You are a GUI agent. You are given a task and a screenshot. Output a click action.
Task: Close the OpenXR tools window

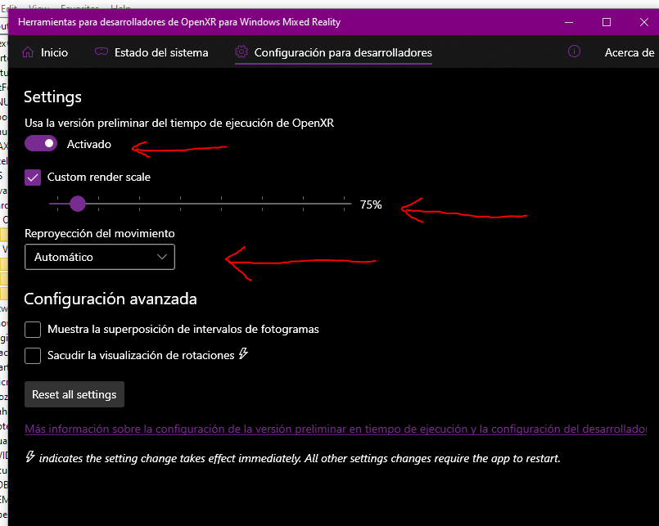click(644, 22)
